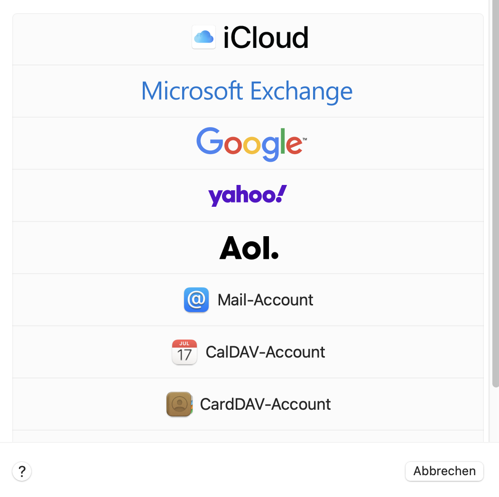
Task: Click the exclamation mark in yahoo! logo
Action: click(281, 193)
